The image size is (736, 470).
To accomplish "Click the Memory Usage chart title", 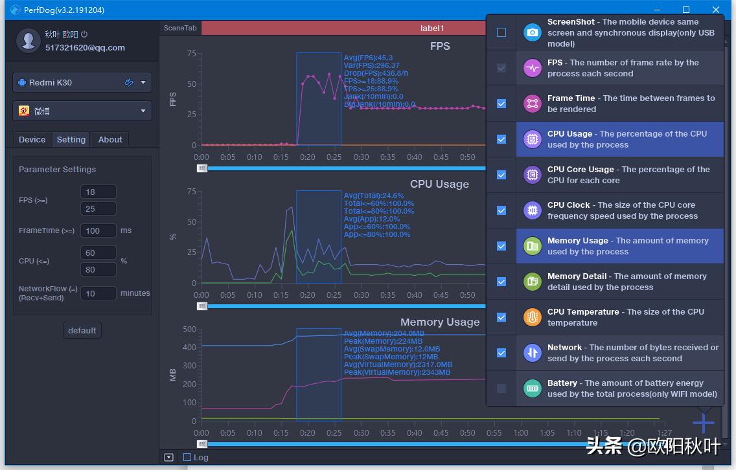I will (440, 322).
